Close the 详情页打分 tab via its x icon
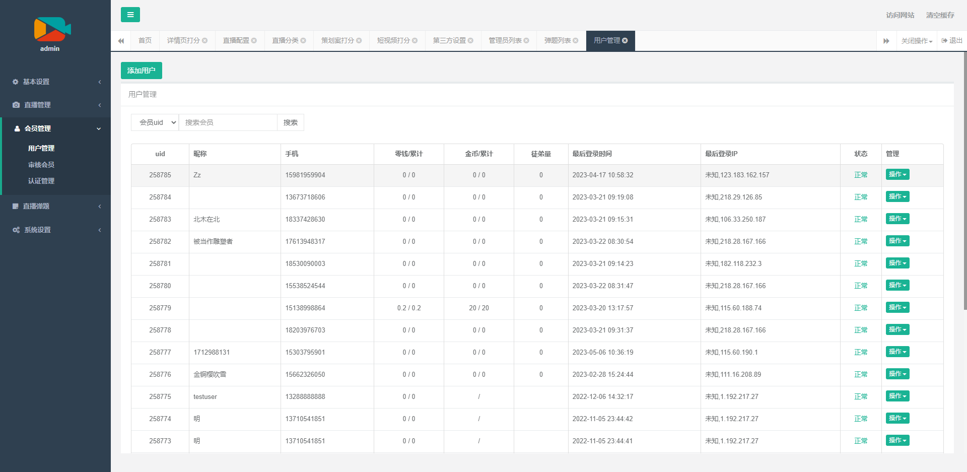 click(205, 41)
